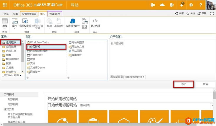The image size is (216, 126).
Task: Open the 外部新闻 navigation link
Action: [x=13, y=99]
